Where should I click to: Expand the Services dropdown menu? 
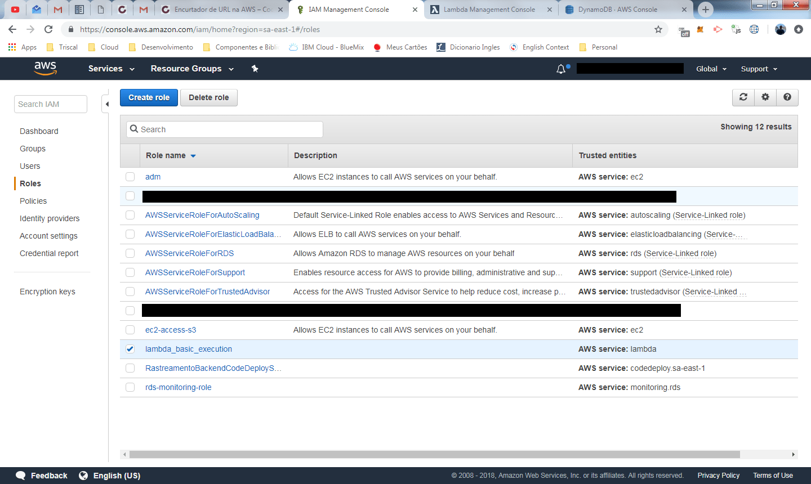pos(112,69)
